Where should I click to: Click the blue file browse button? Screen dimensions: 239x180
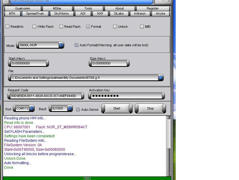click(161, 78)
